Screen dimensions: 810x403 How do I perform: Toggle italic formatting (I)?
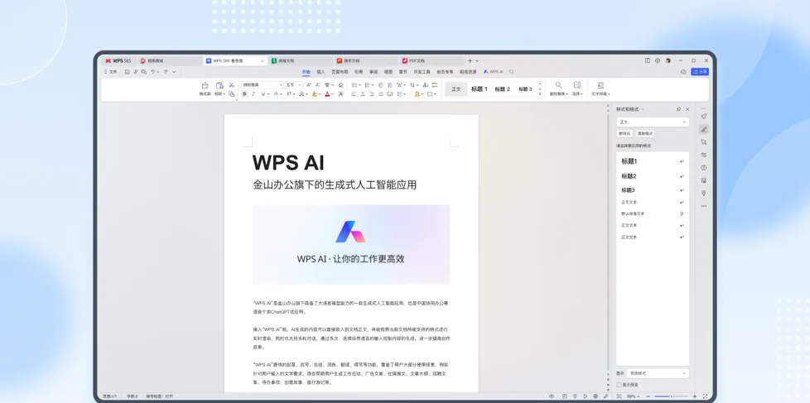tap(253, 94)
